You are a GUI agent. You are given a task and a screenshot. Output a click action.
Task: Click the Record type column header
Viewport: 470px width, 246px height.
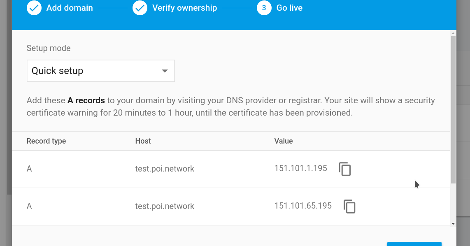(x=46, y=141)
